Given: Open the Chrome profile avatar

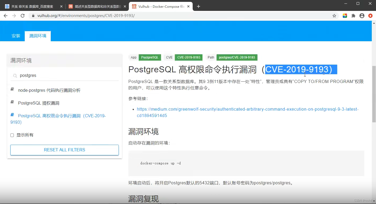Looking at the screenshot, I should 362,16.
